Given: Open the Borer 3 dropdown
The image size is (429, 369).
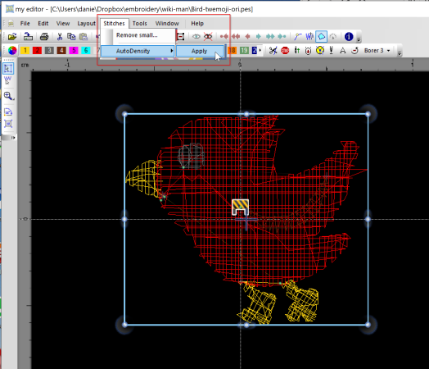Looking at the screenshot, I should (377, 50).
